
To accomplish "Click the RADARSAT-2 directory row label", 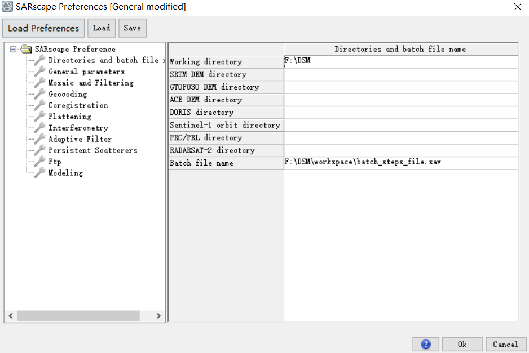I will pos(226,150).
